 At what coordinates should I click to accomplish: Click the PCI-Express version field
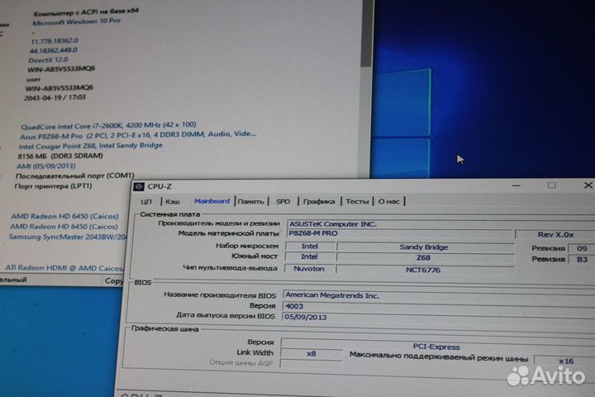coord(437,346)
